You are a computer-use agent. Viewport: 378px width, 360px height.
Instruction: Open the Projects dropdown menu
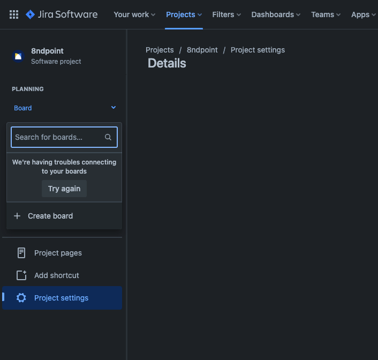184,14
